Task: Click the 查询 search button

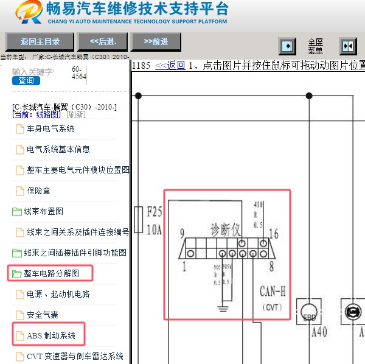Action: 26,80
